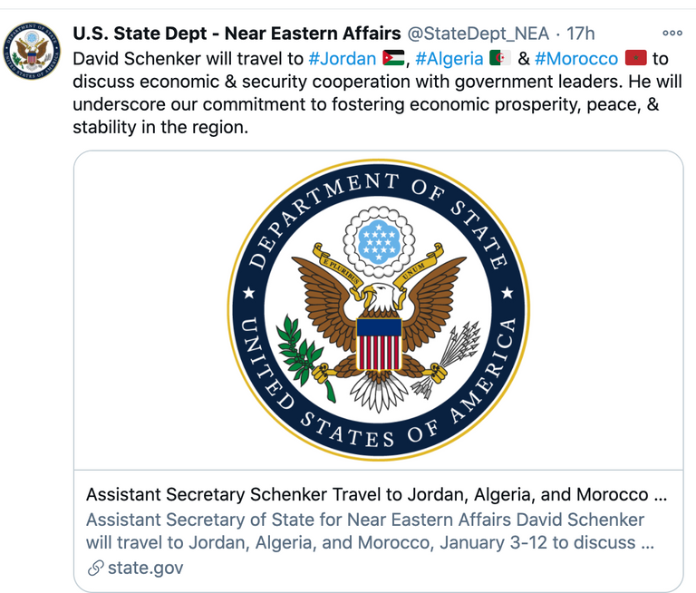
Task: Click the Jordan flag emoji
Action: tap(393, 59)
